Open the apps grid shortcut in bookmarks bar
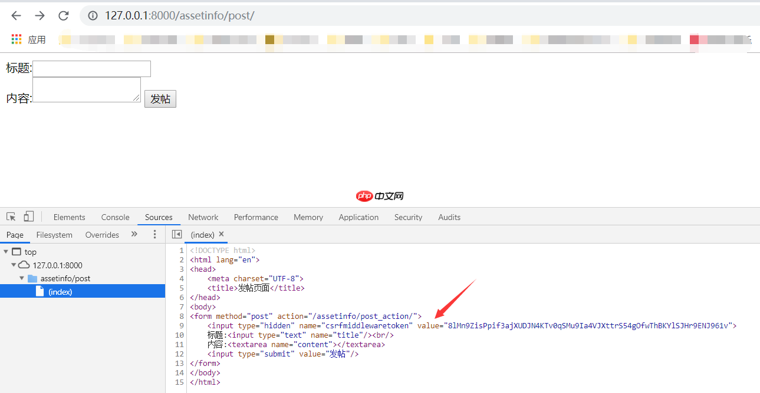 pos(16,39)
